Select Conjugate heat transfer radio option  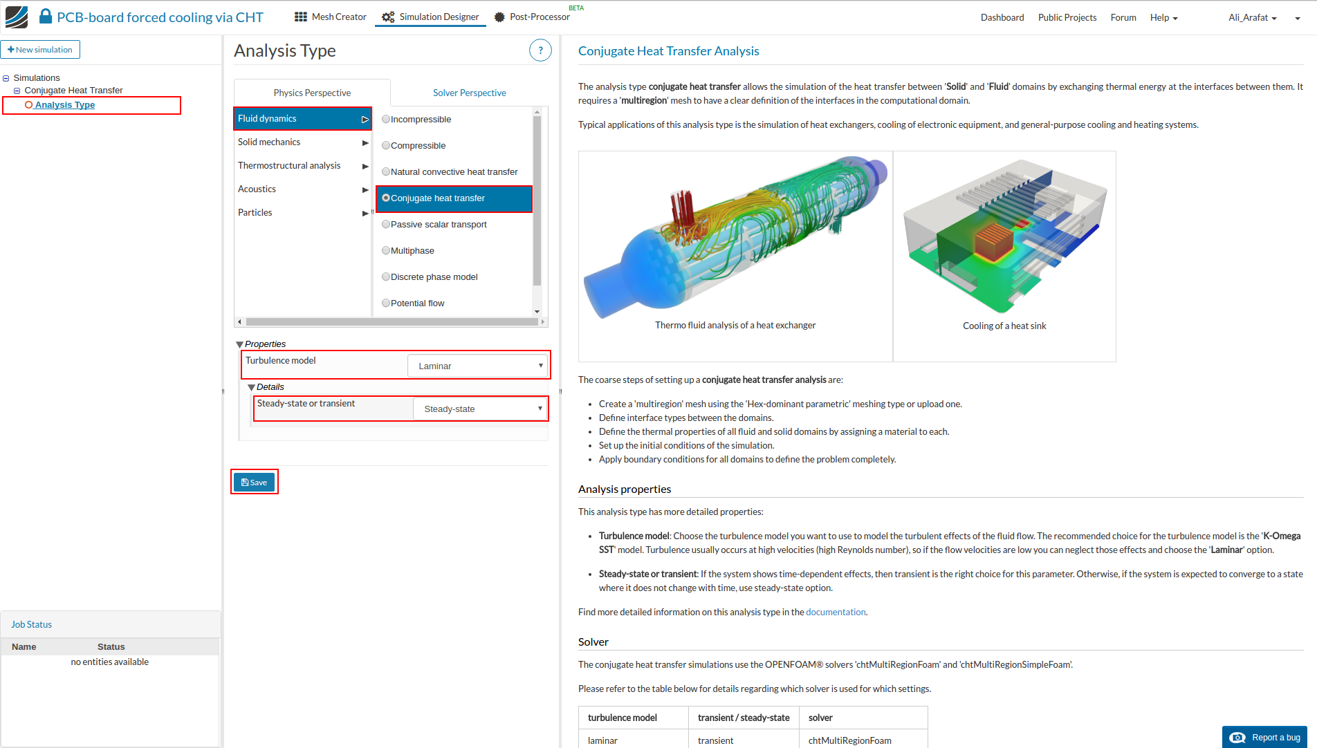[386, 198]
